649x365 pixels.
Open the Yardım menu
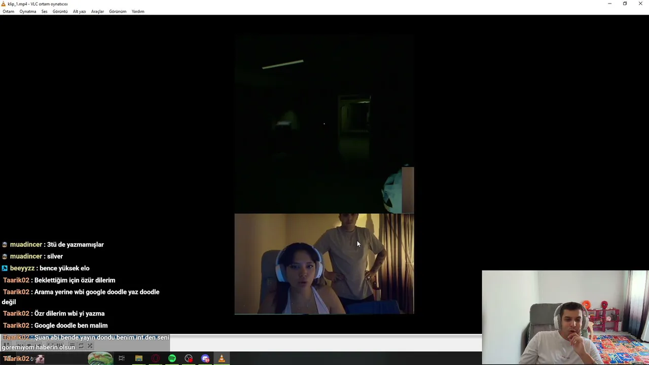coord(138,11)
